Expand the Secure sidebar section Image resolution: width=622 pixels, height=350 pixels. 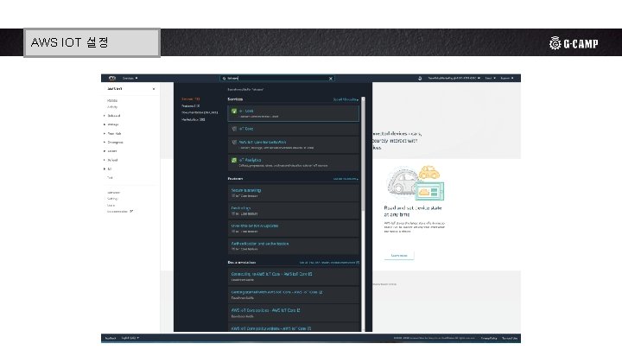pyautogui.click(x=111, y=151)
